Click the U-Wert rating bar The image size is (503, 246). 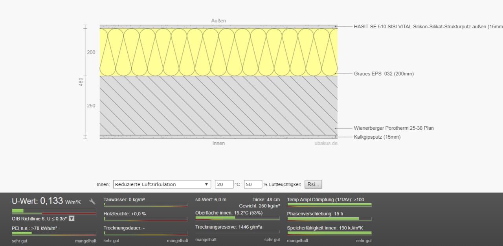(54, 211)
